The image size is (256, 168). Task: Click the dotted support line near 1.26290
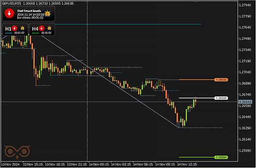point(201,128)
